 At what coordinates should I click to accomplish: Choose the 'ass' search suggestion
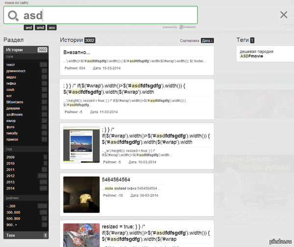pyautogui.click(x=52, y=27)
